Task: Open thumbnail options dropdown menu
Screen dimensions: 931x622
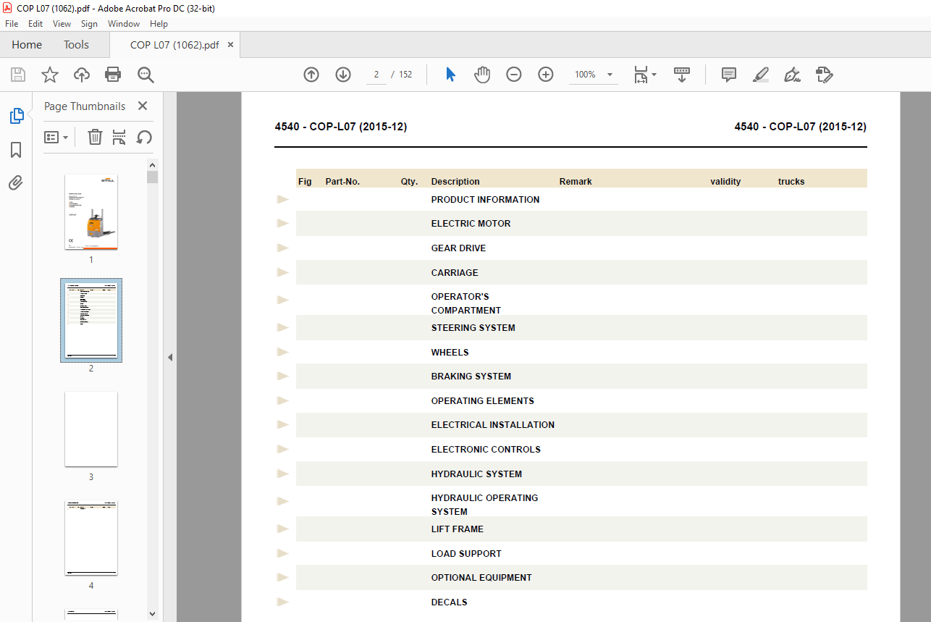Action: click(x=56, y=137)
